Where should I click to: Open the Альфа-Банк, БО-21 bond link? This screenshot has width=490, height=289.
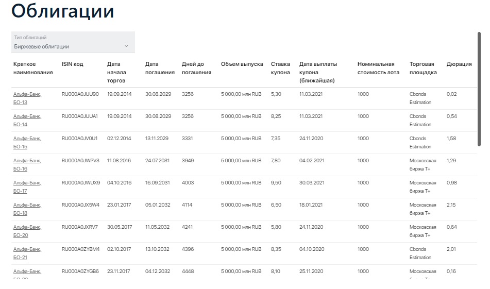click(27, 253)
